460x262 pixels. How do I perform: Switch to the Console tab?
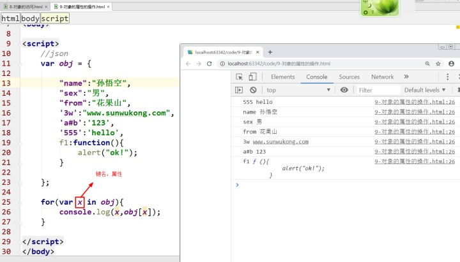coord(317,76)
